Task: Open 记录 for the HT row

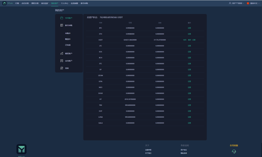Action: 189,99
